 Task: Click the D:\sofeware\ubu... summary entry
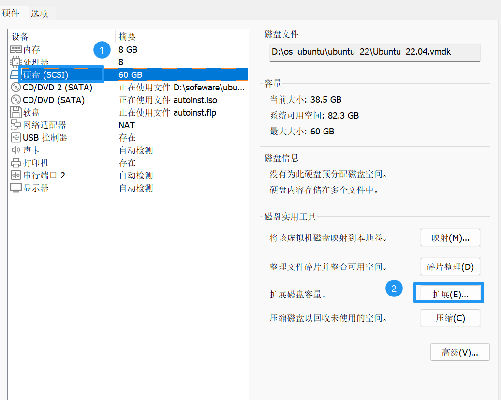pos(182,87)
